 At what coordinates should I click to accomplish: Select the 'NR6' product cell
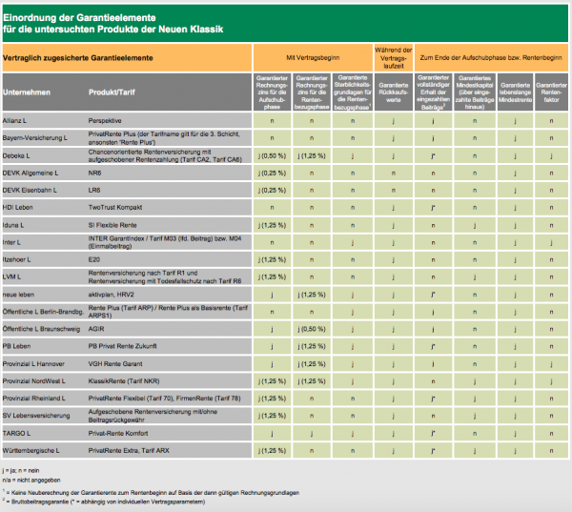click(94, 173)
